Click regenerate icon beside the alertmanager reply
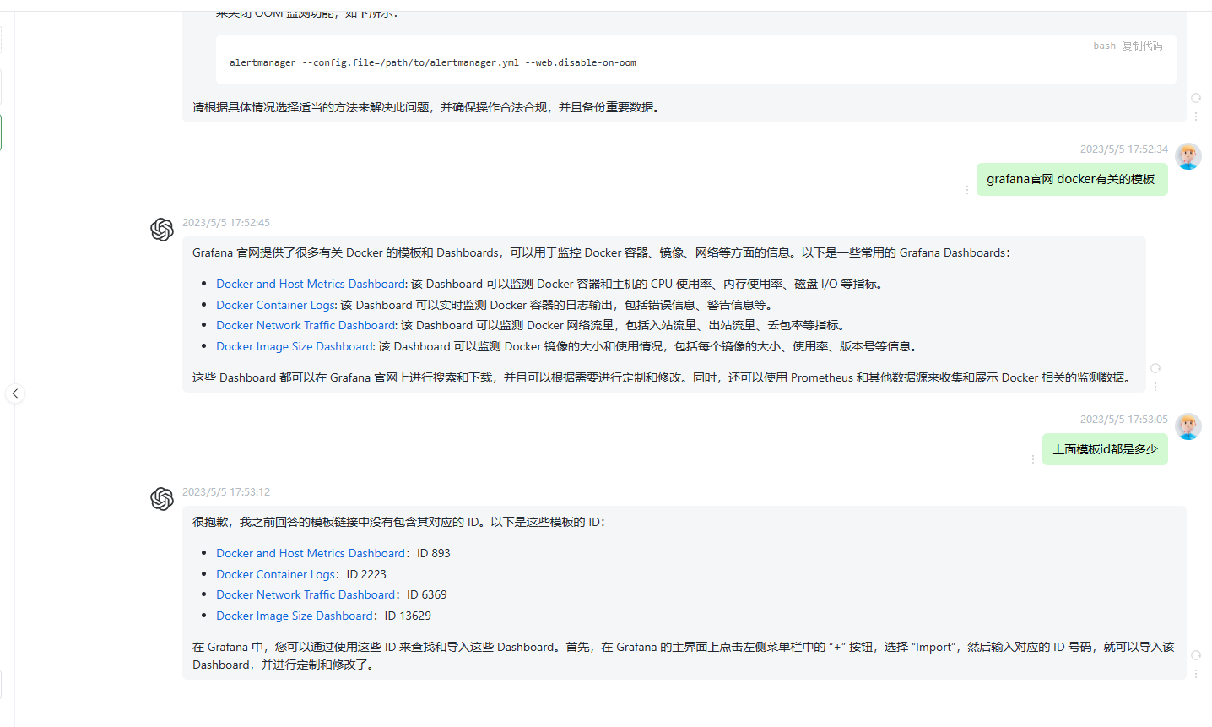Image resolution: width=1212 pixels, height=727 pixels. (1196, 98)
